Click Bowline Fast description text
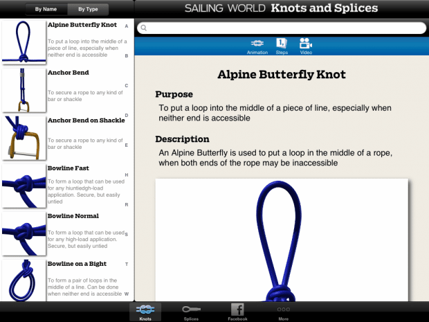The image size is (429, 322). 86,191
